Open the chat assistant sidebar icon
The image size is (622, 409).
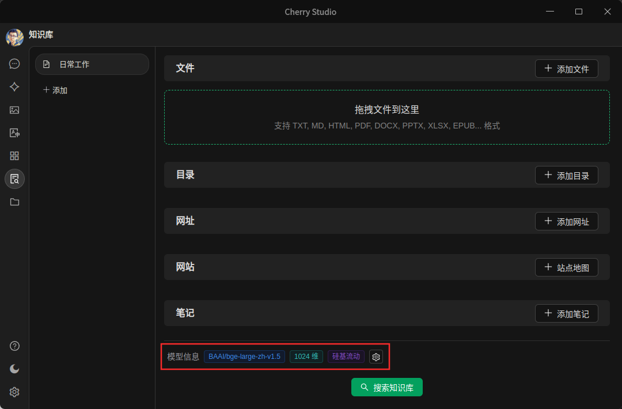(x=14, y=64)
